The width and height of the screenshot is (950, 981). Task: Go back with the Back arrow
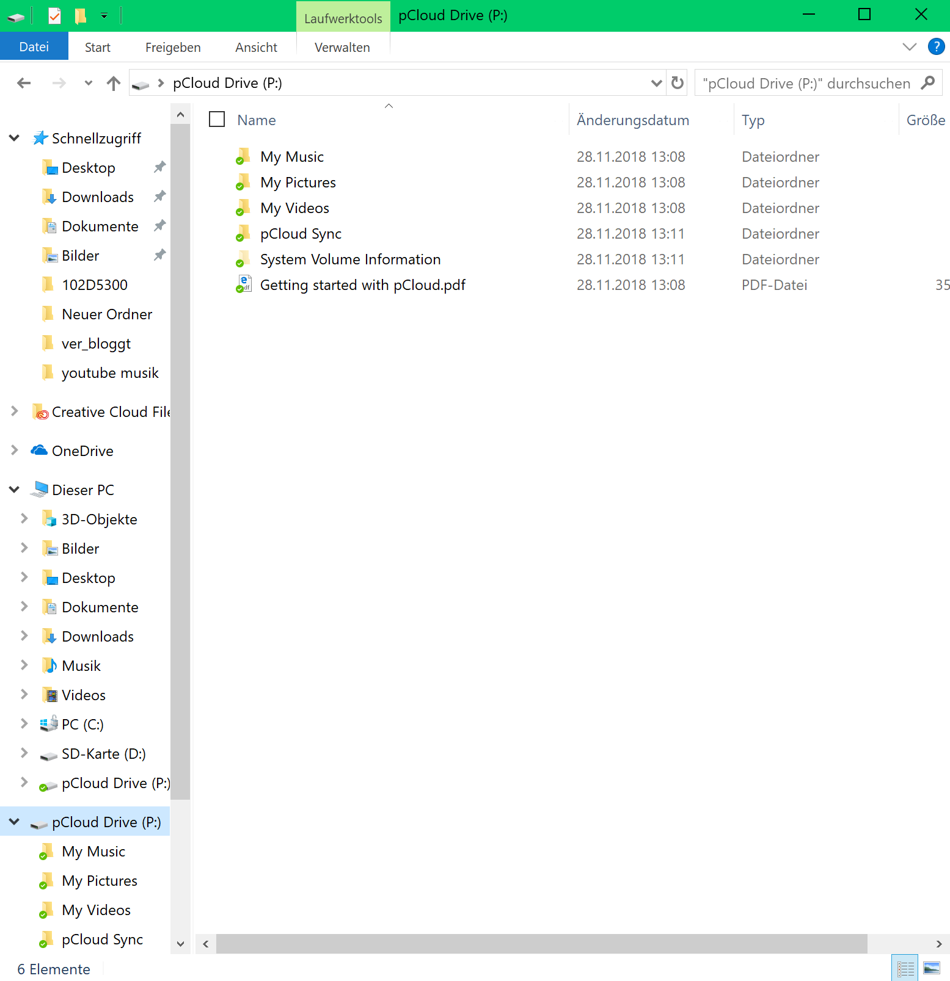(x=24, y=83)
